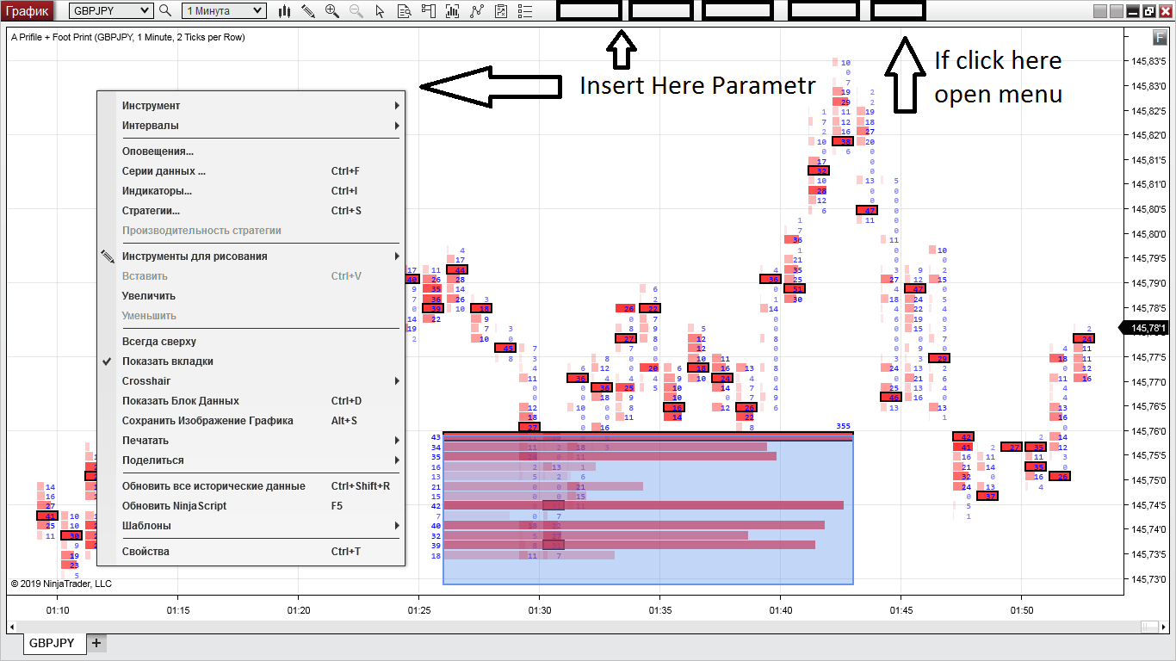Choose Оповещения... from context menu
Screen dimensions: 1176x661
(251, 151)
